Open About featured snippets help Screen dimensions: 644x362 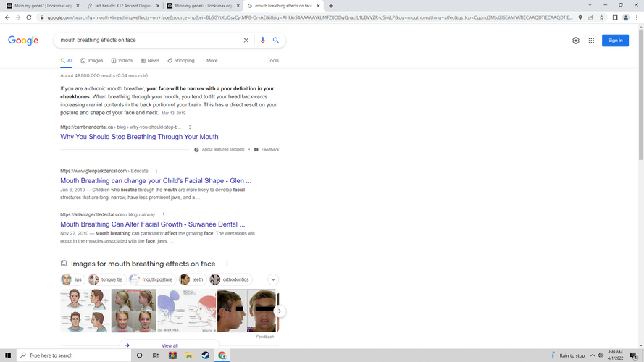[219, 150]
